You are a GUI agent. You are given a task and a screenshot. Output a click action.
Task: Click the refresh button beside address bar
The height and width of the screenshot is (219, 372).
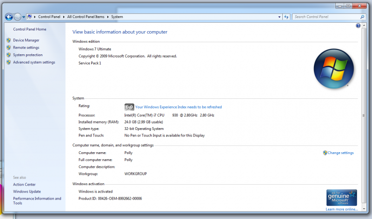pyautogui.click(x=286, y=17)
